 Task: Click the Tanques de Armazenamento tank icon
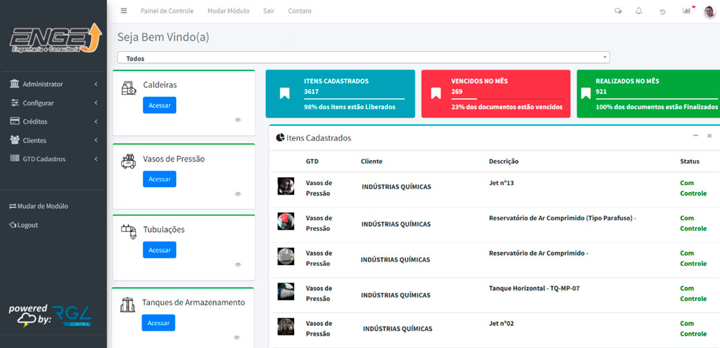(128, 304)
